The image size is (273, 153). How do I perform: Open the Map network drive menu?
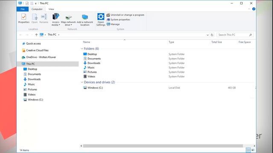click(68, 20)
